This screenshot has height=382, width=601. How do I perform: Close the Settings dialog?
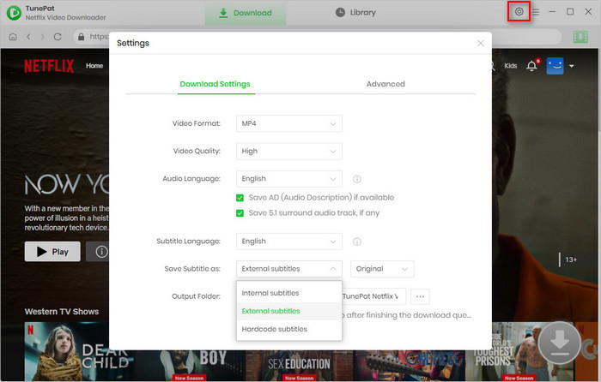481,43
